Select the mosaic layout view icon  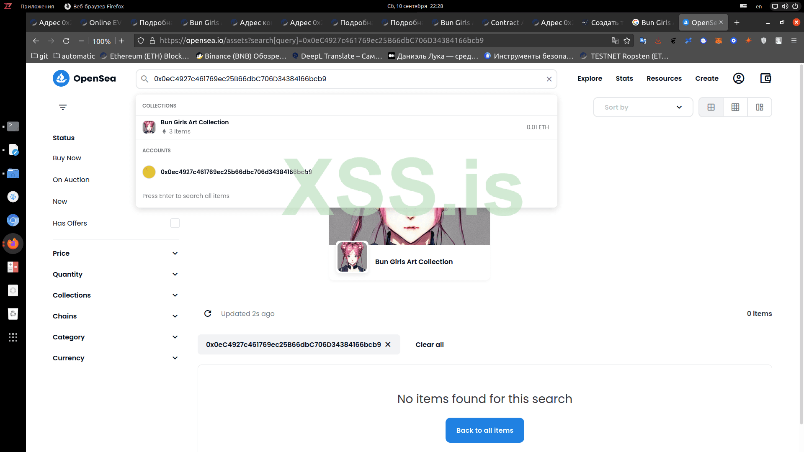(x=760, y=107)
